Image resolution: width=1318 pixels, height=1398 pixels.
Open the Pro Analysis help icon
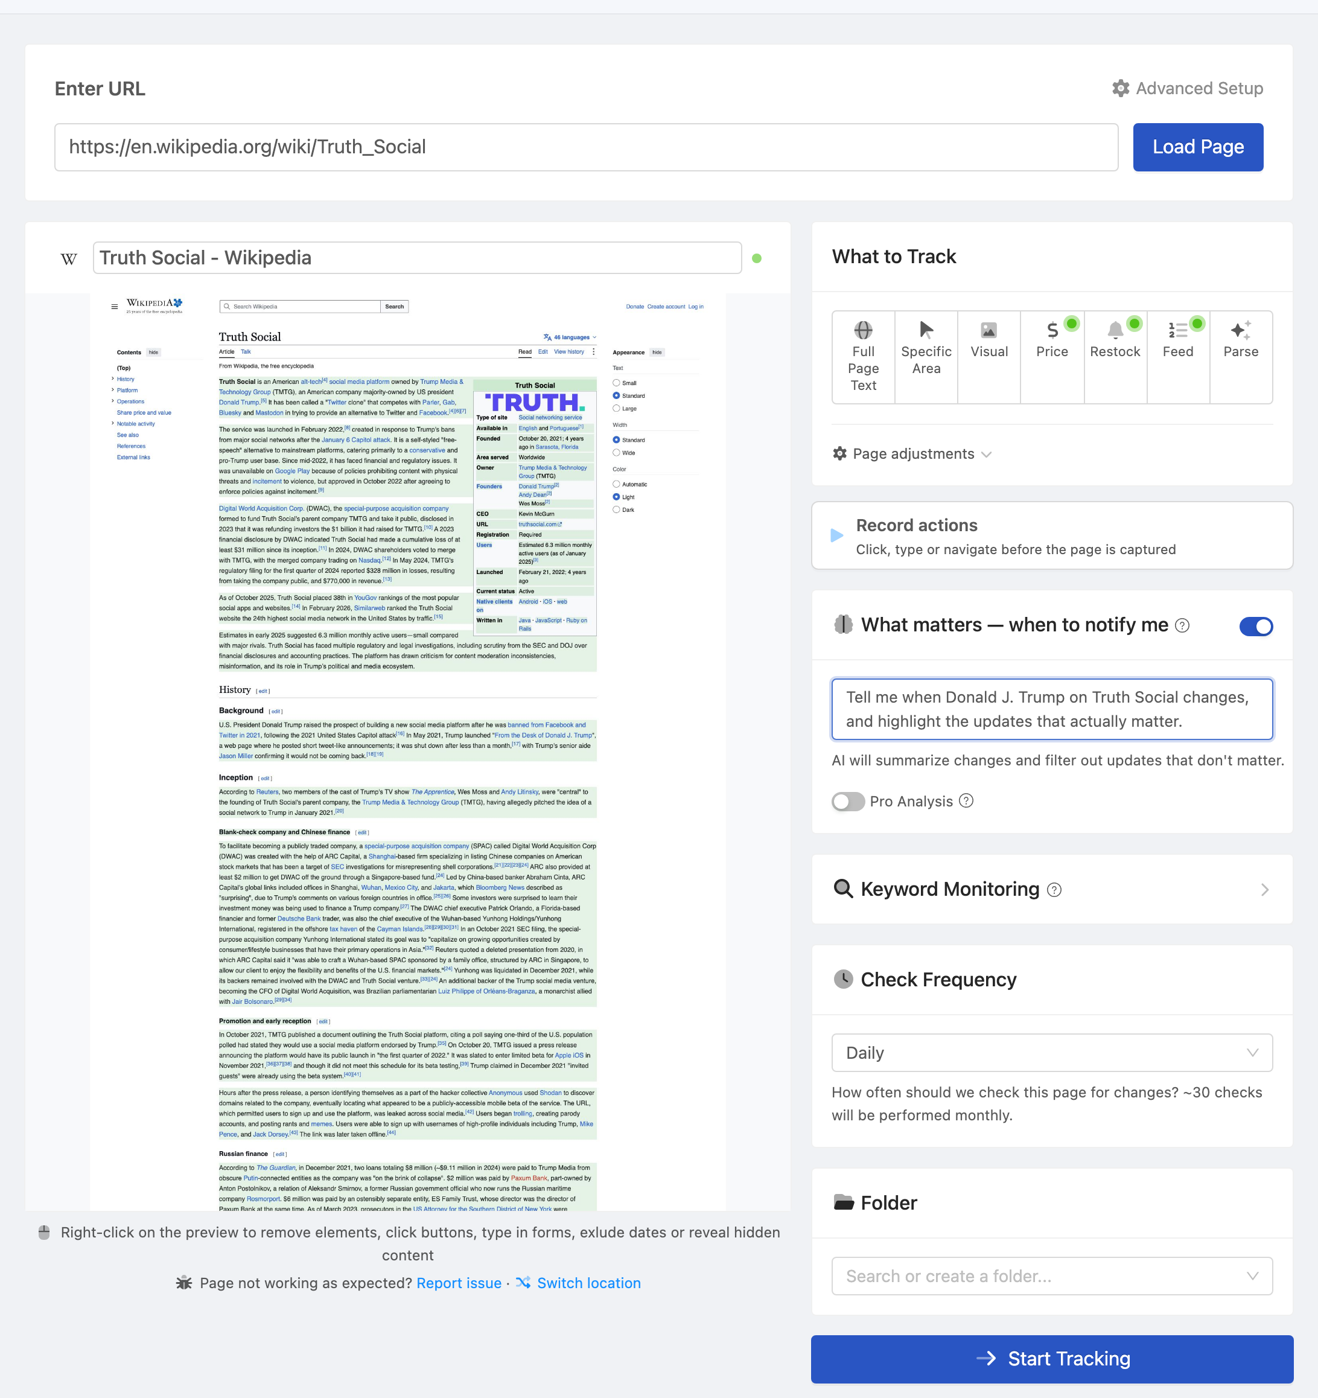point(967,801)
